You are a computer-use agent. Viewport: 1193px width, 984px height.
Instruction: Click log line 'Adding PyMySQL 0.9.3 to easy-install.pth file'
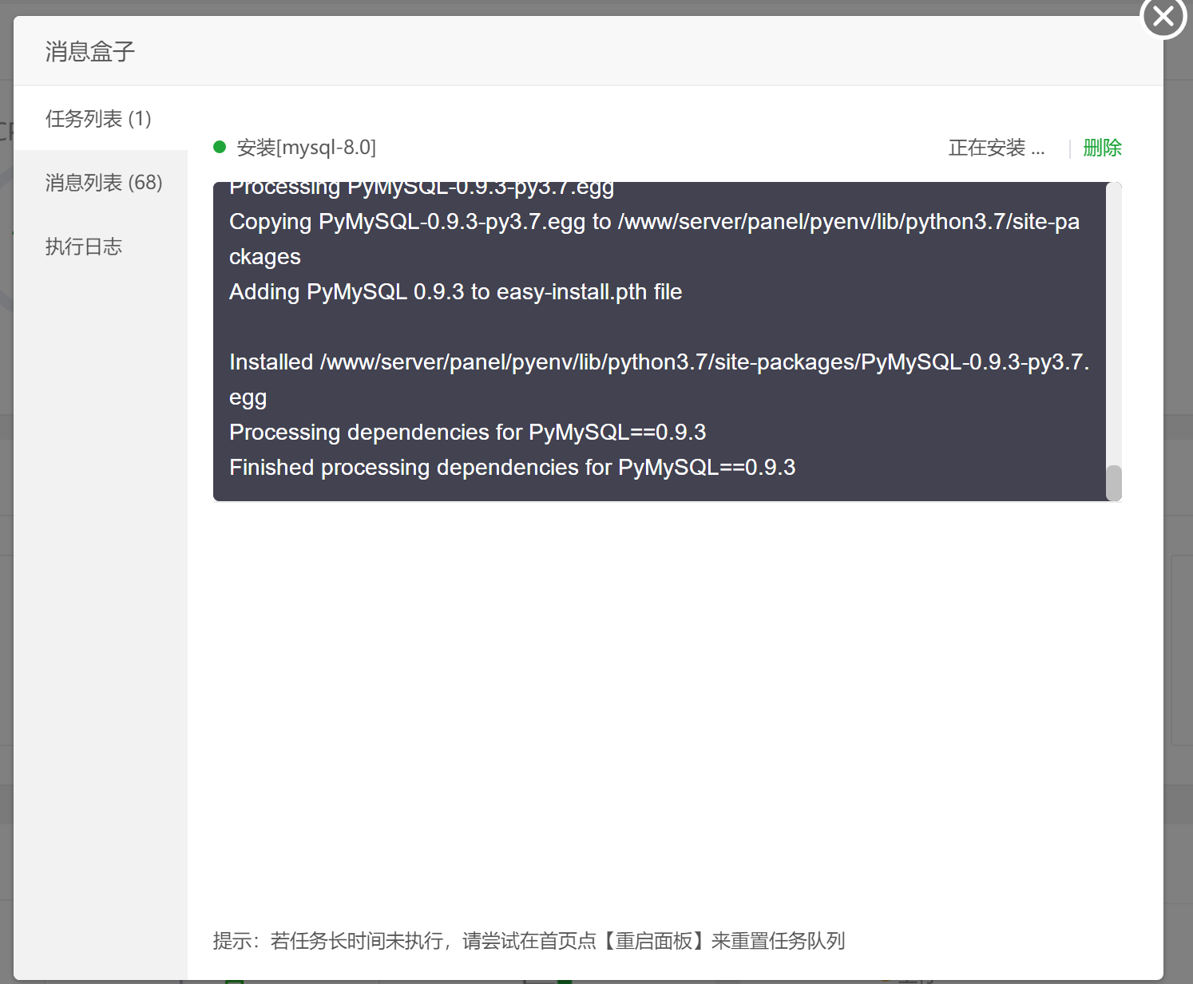tap(455, 292)
